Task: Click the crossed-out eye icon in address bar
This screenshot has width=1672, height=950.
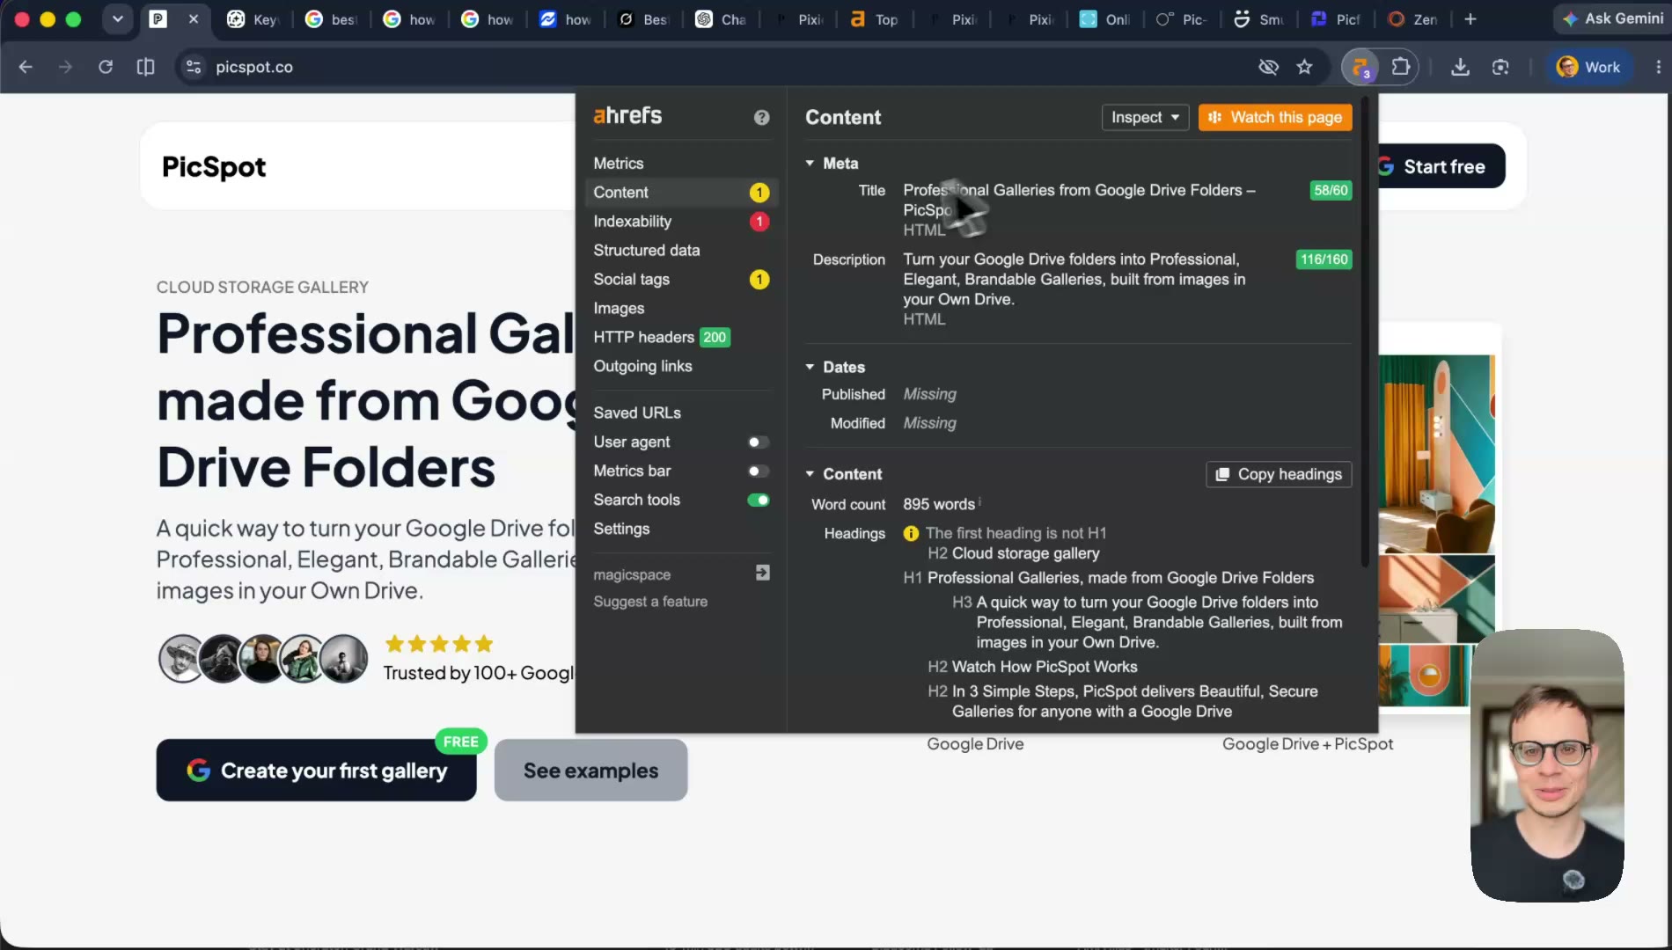Action: (x=1268, y=67)
